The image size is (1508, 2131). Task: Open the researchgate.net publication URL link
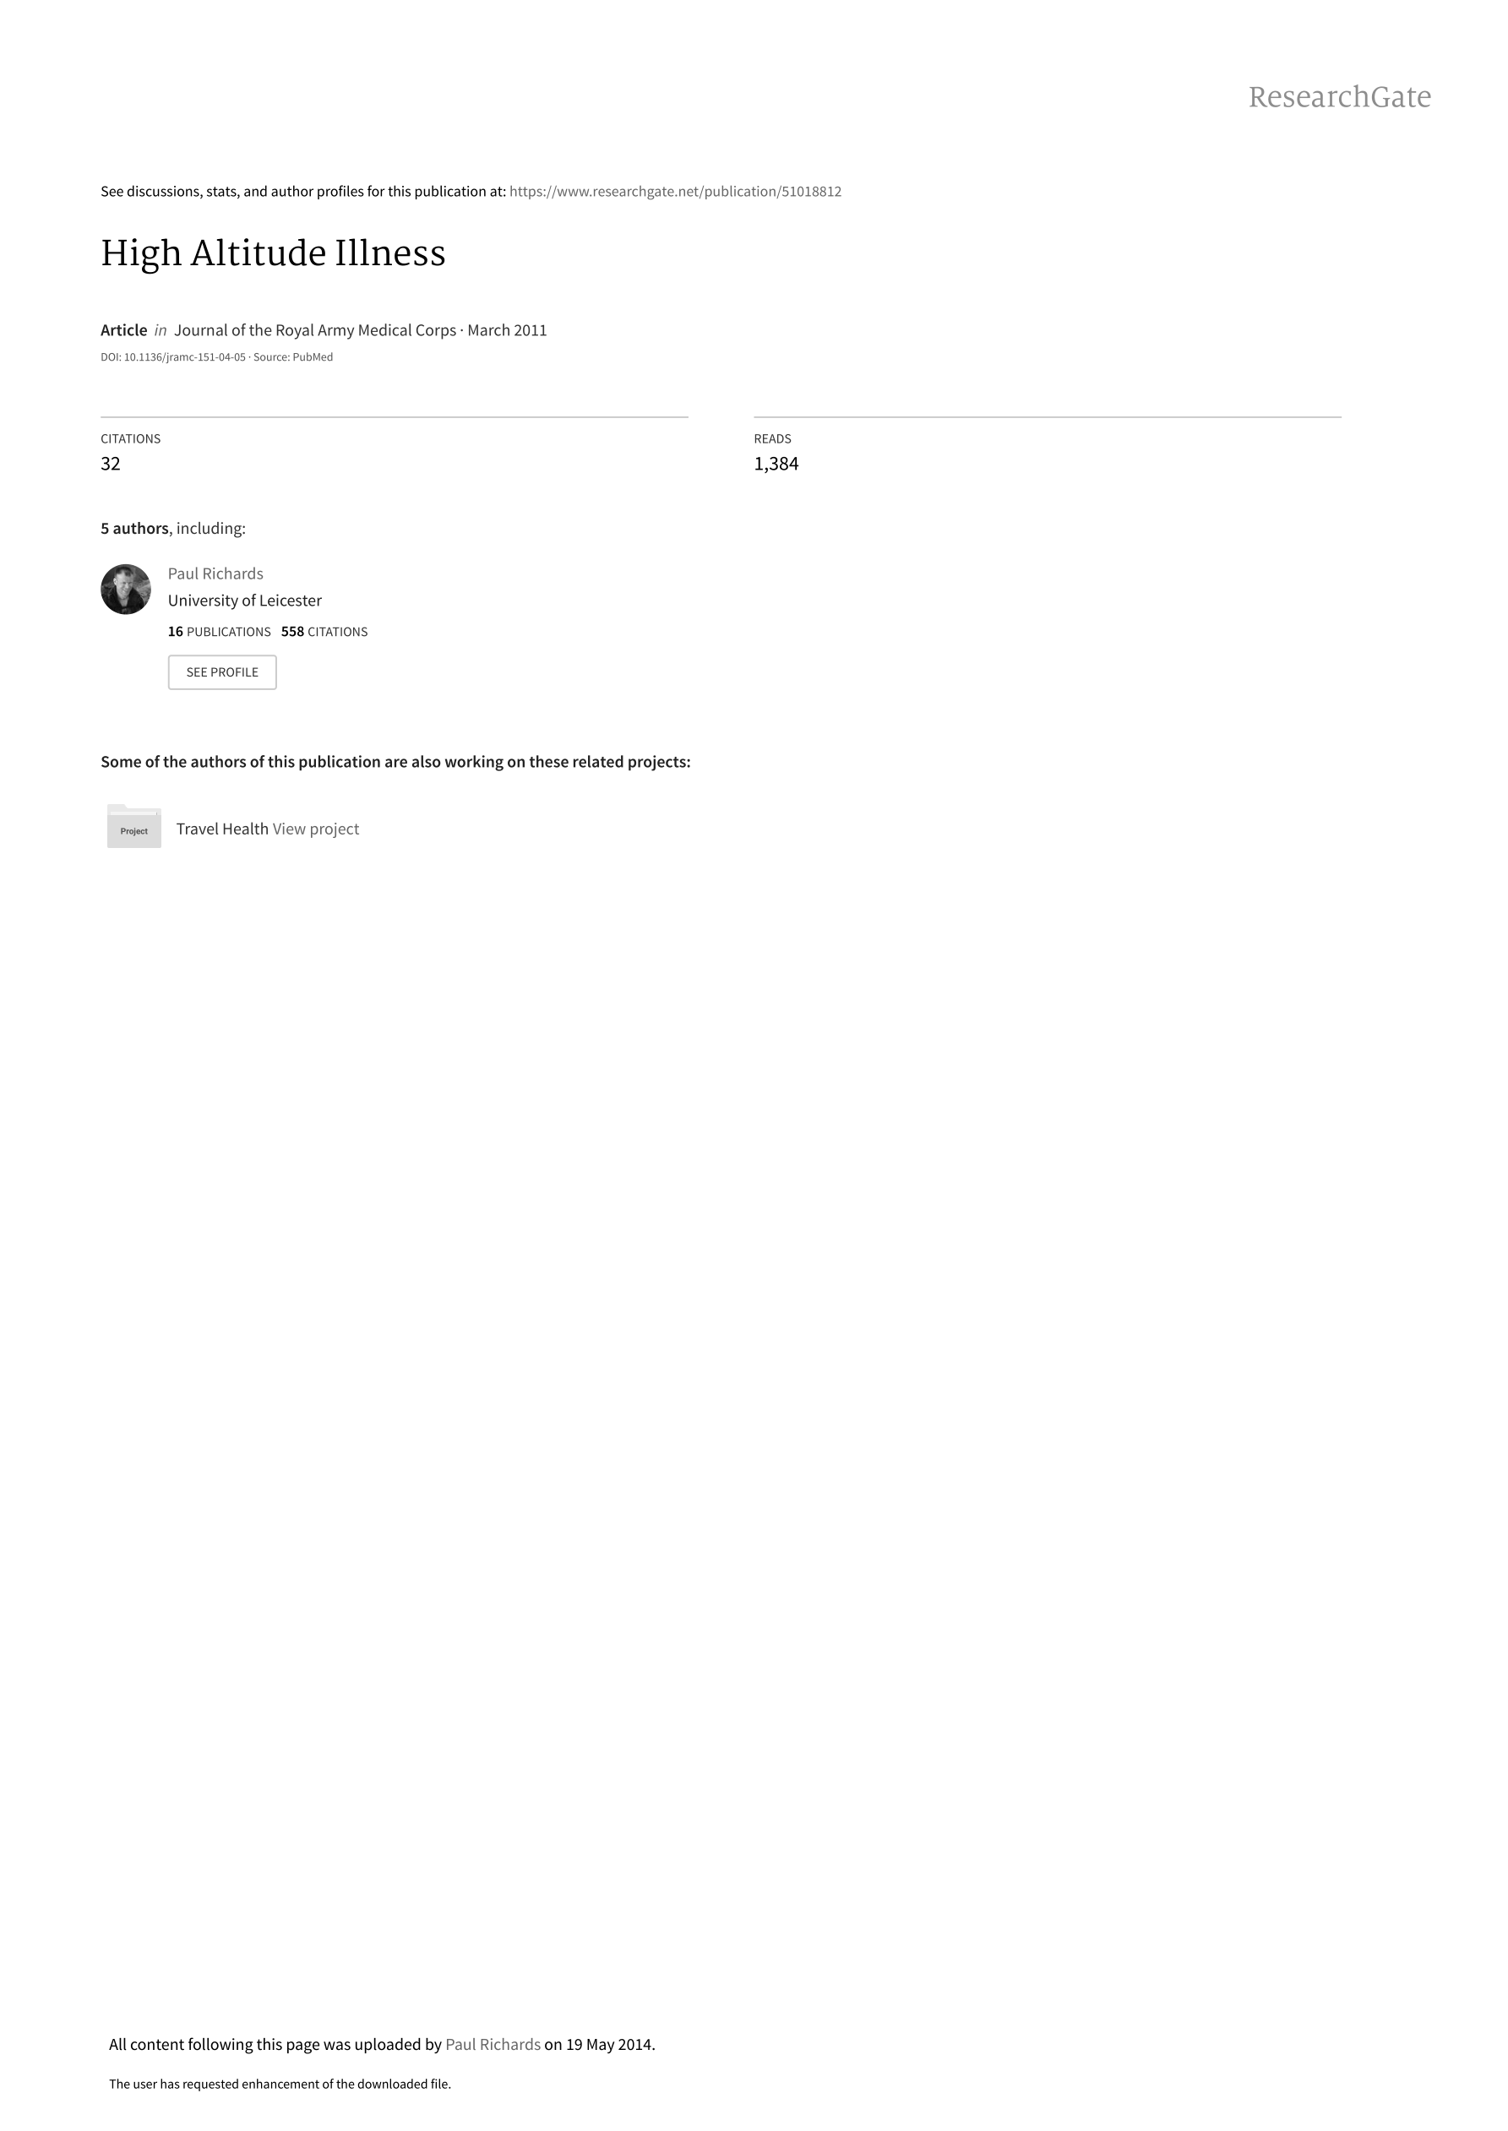coord(675,191)
